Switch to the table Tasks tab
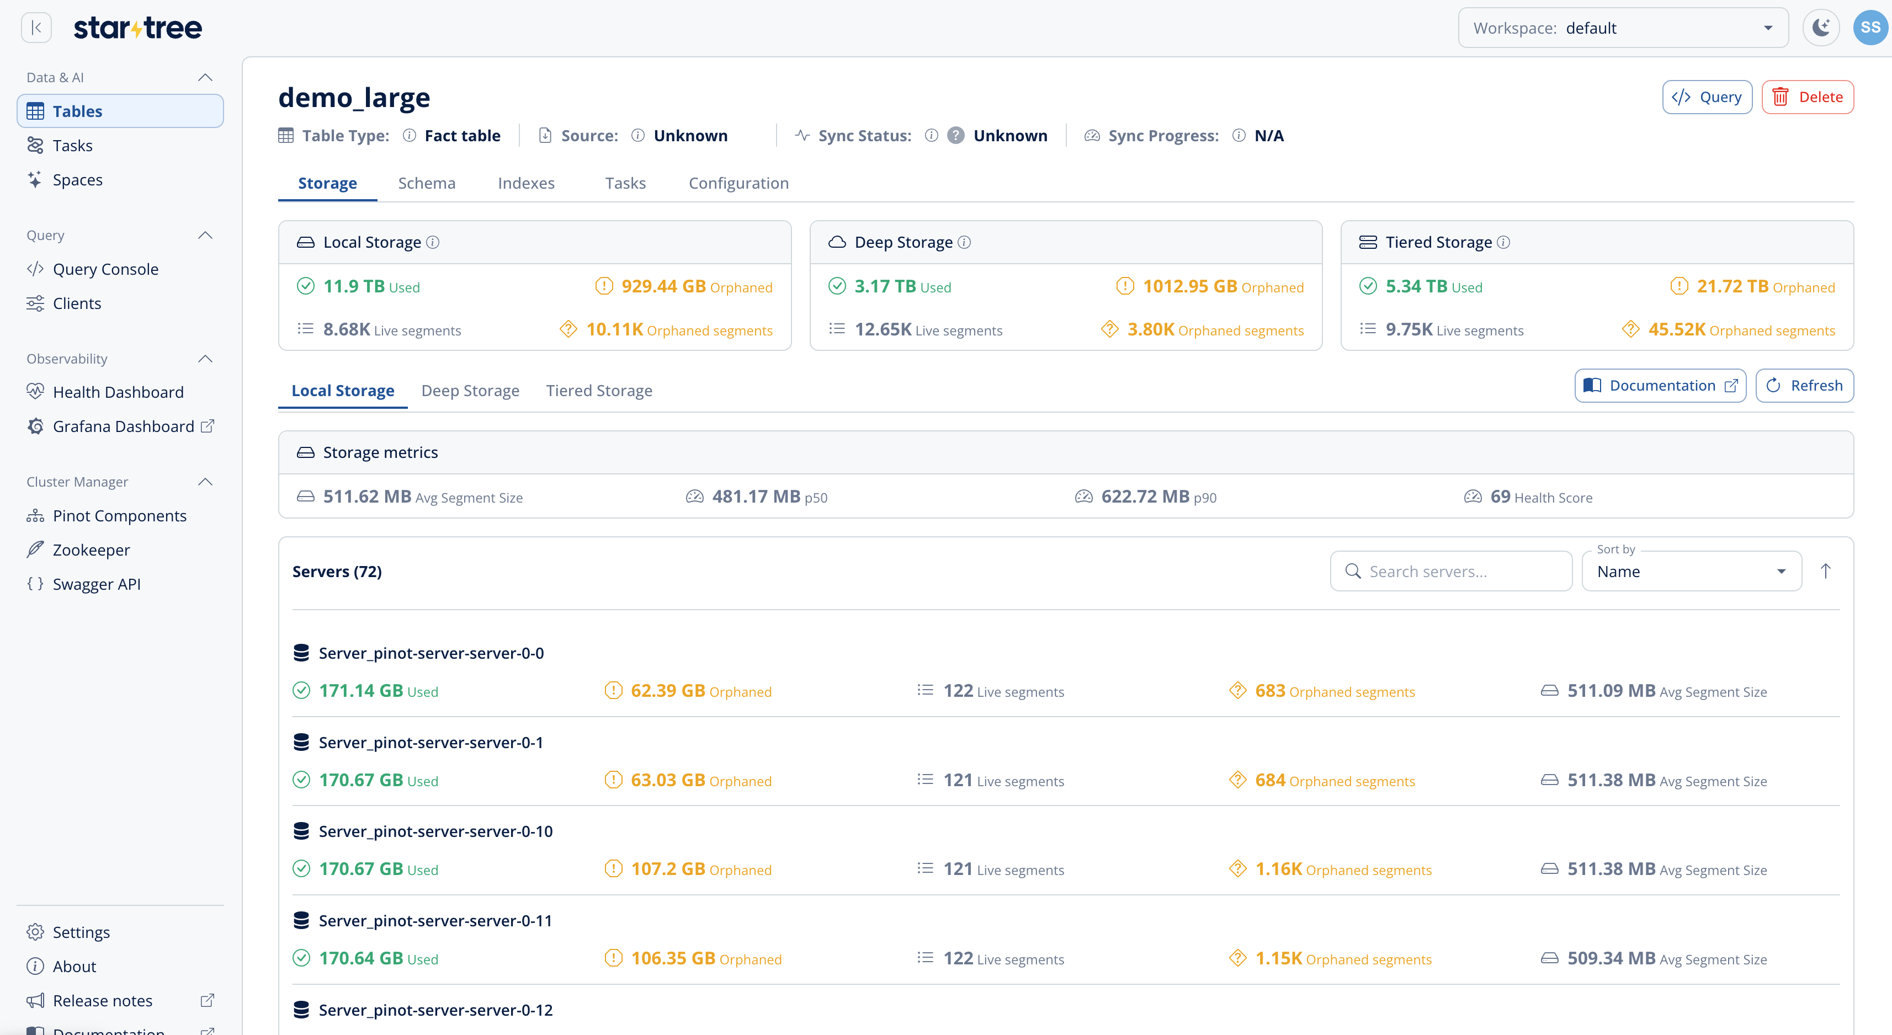 point(625,183)
